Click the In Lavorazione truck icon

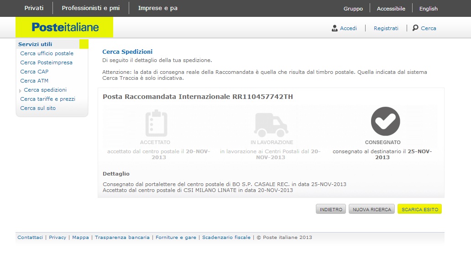pyautogui.click(x=272, y=124)
